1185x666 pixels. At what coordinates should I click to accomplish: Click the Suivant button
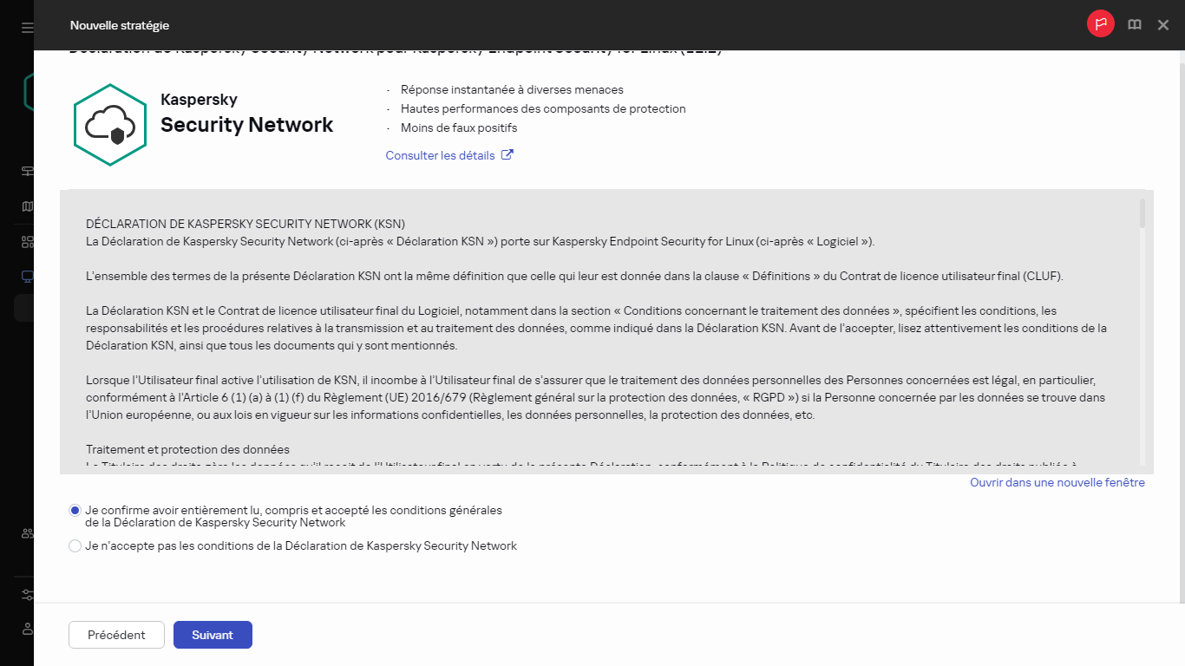click(x=213, y=635)
